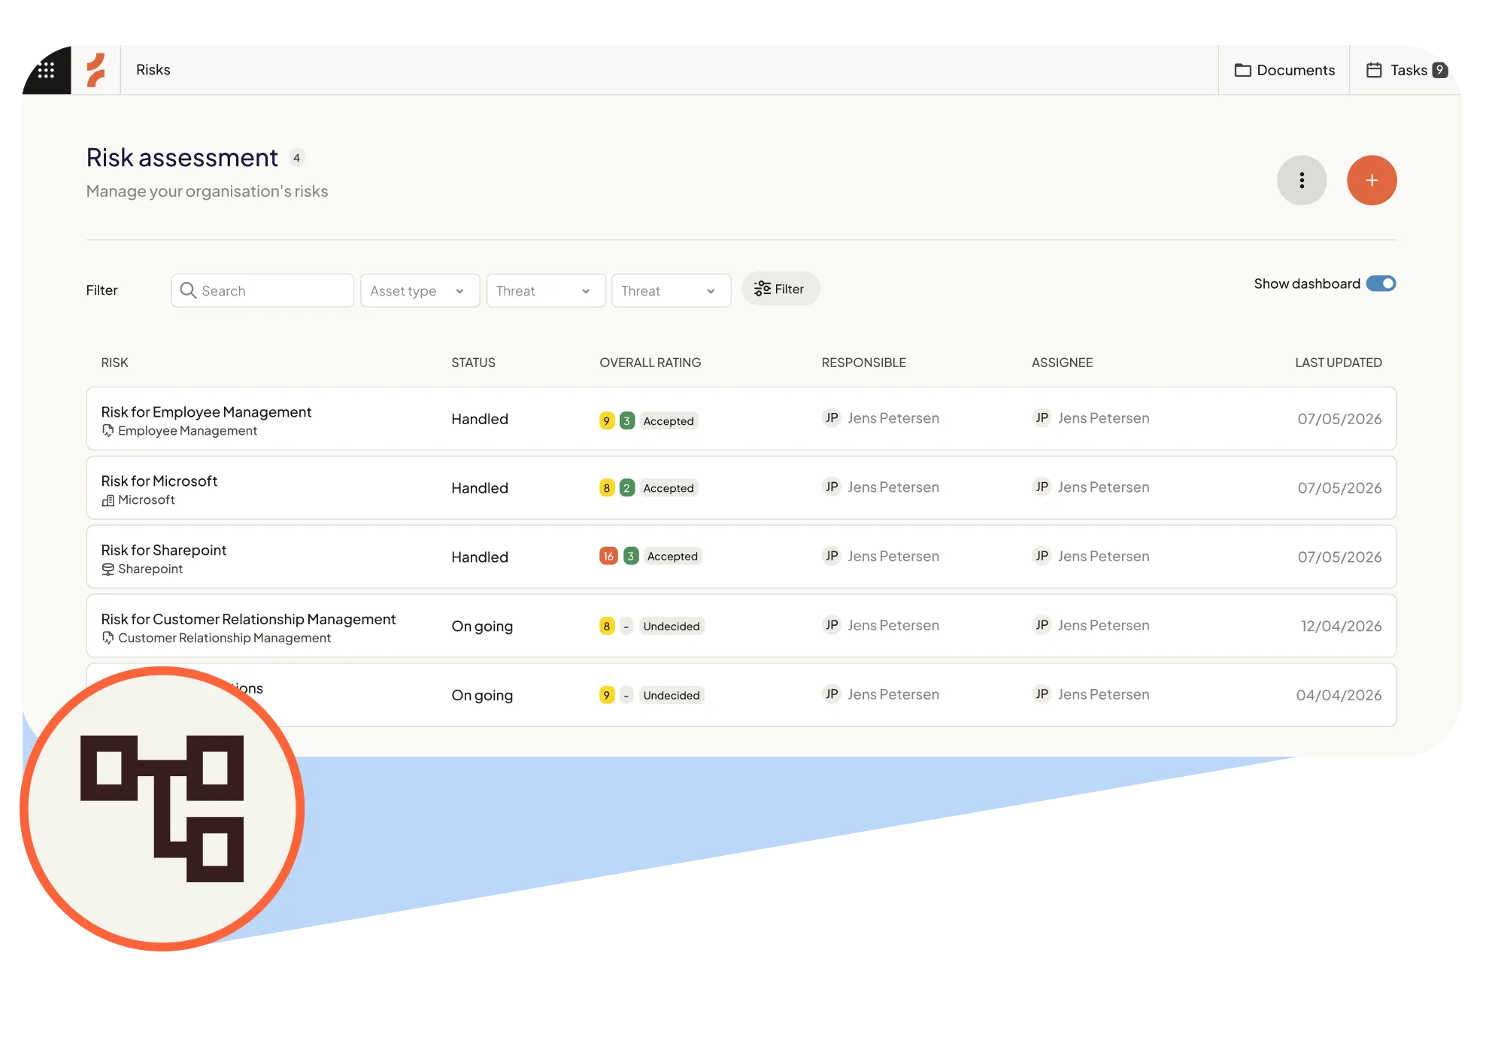1504x1053 pixels.
Task: Click yellow rating 9 in Employee Management row
Action: (x=607, y=421)
